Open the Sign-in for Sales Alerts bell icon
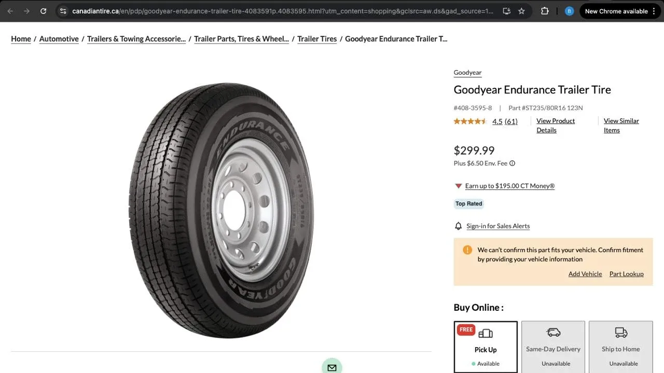This screenshot has height=373, width=664. [x=458, y=226]
